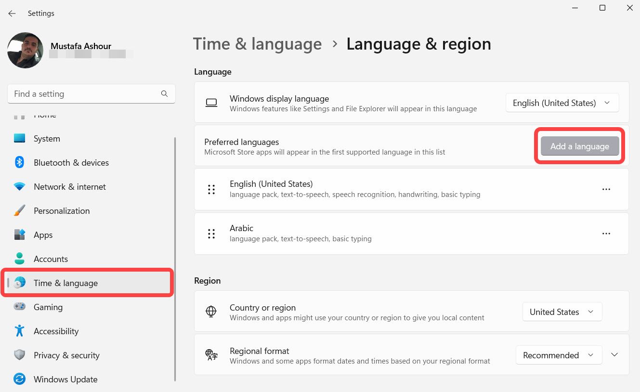Click the back arrow in Settings header
Viewport: 640px width, 392px height.
(12, 13)
